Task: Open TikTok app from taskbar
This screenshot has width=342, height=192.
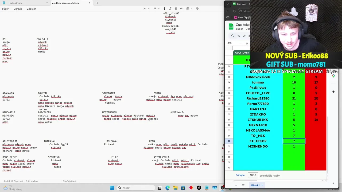Action: (199, 188)
